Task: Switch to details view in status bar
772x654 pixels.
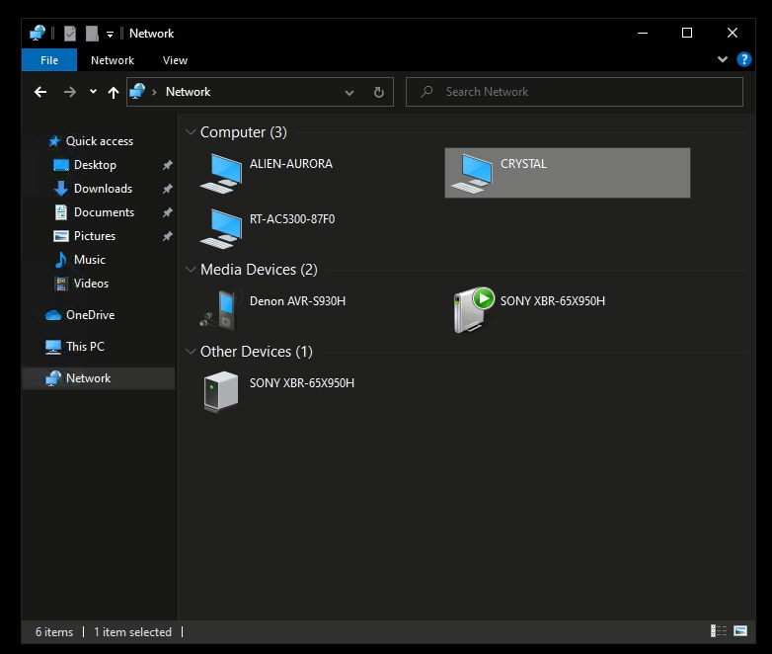Action: (717, 631)
